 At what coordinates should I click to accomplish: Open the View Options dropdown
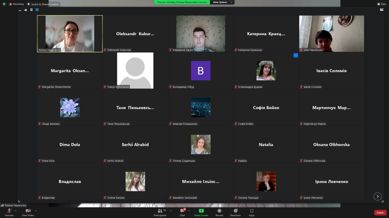click(x=222, y=2)
